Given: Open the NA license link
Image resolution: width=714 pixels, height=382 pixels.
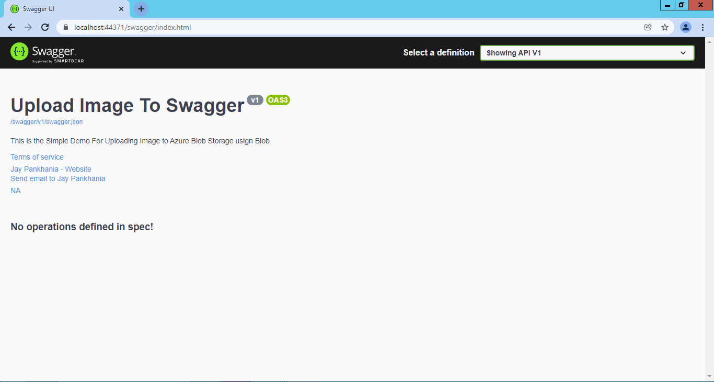Looking at the screenshot, I should pos(16,190).
